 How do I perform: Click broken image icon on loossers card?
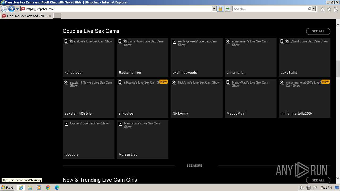tap(66, 124)
